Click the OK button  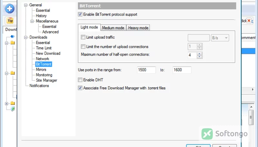(x=198, y=146)
